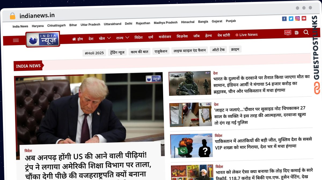Select the क्राइम tag
Screen dimensions: 322x180
(235, 49)
